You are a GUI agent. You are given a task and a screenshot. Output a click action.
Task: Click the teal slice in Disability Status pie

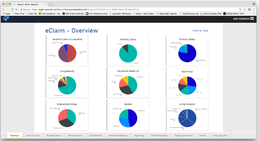point(129,56)
